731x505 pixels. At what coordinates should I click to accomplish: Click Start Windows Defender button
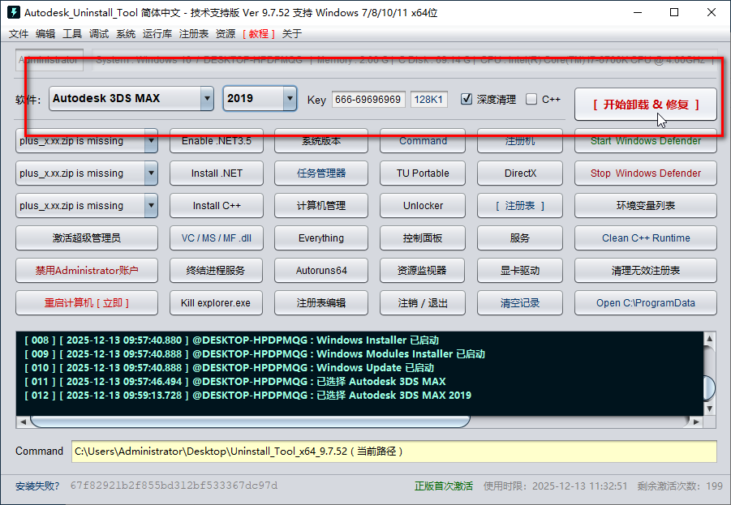(646, 141)
